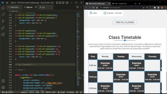Click the Tuesday column header
This screenshot has height=94, width=167.
[x=121, y=56]
